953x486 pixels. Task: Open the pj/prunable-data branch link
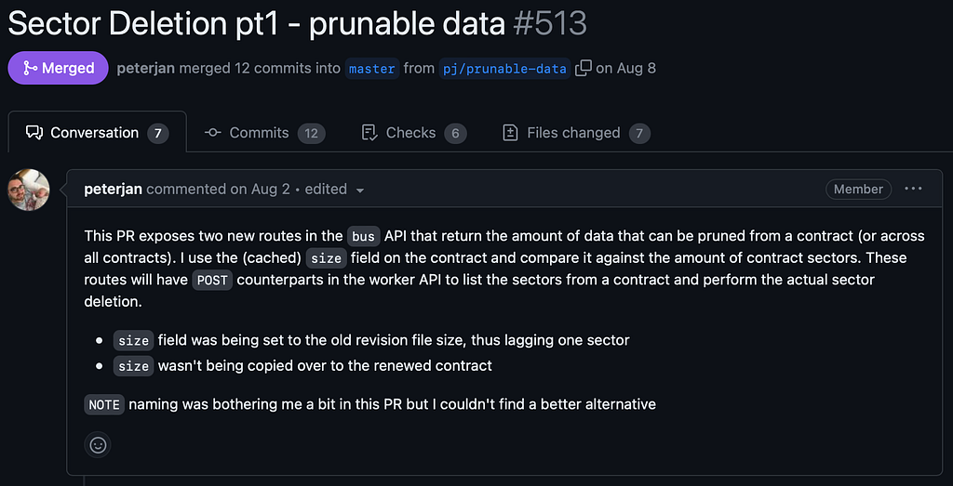click(504, 69)
